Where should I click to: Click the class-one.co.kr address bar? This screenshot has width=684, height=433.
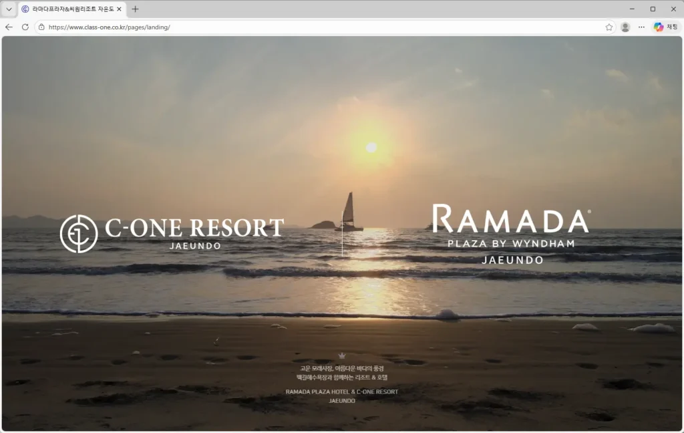pos(267,27)
